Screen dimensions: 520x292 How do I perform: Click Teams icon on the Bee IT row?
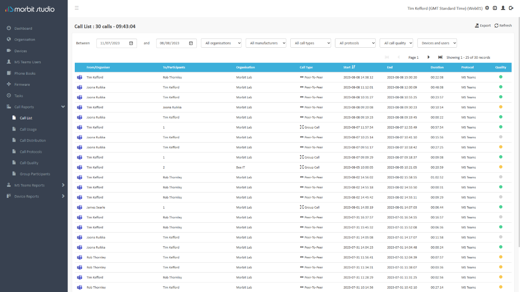point(80,167)
